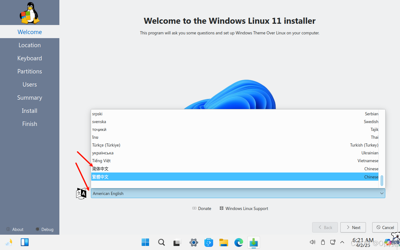
Task: Click the Next button
Action: coord(353,227)
